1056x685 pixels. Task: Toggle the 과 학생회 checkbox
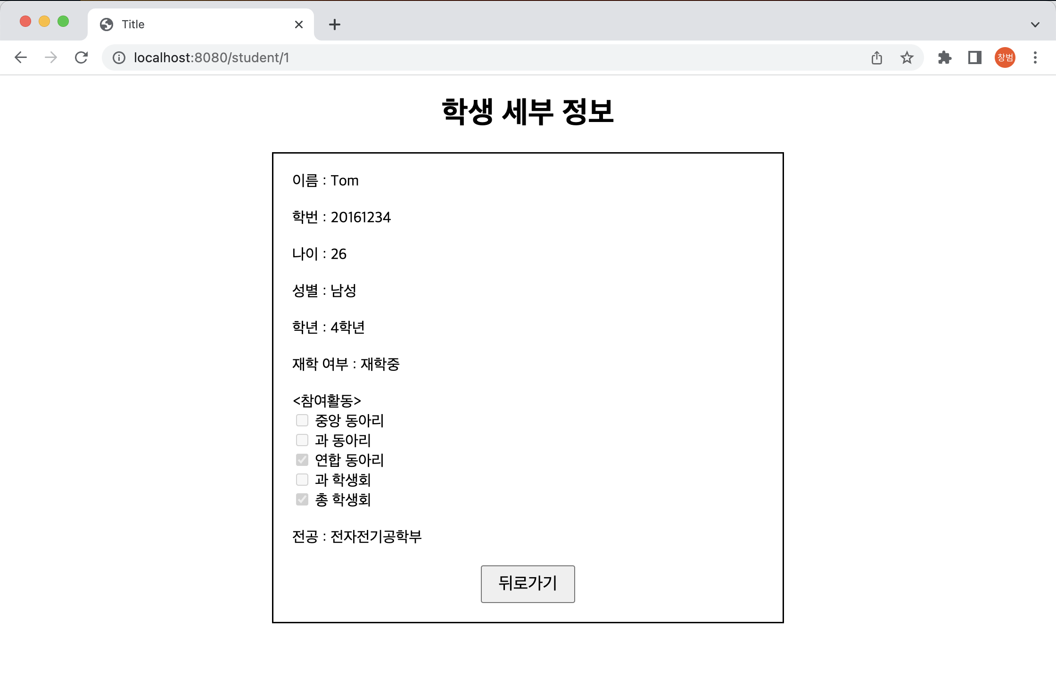pos(302,479)
